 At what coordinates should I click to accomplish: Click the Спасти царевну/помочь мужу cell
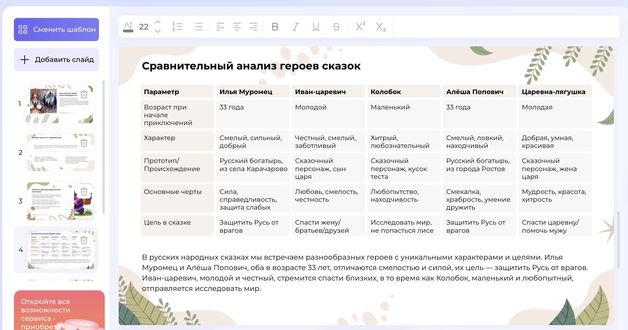pyautogui.click(x=555, y=226)
